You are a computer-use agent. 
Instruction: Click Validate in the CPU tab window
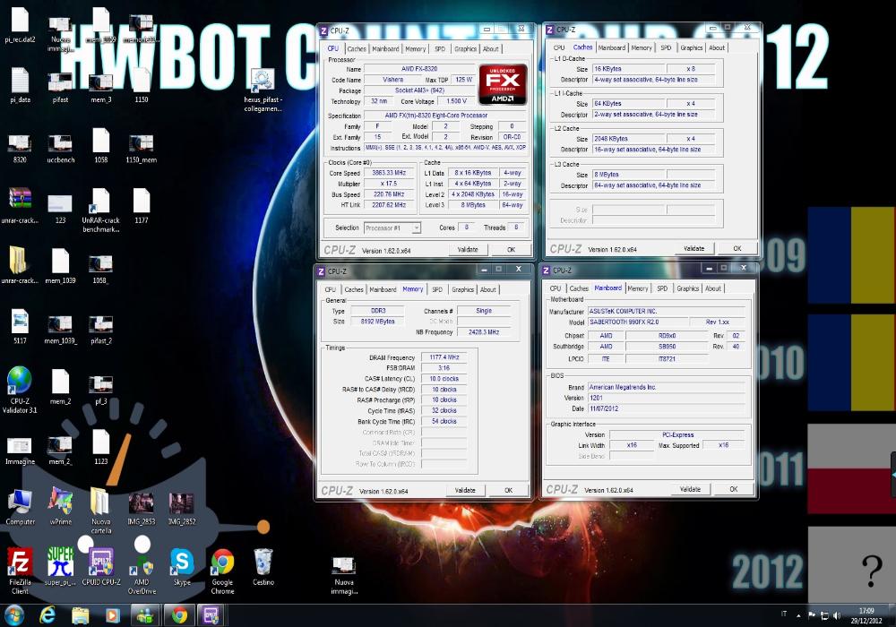click(x=468, y=250)
